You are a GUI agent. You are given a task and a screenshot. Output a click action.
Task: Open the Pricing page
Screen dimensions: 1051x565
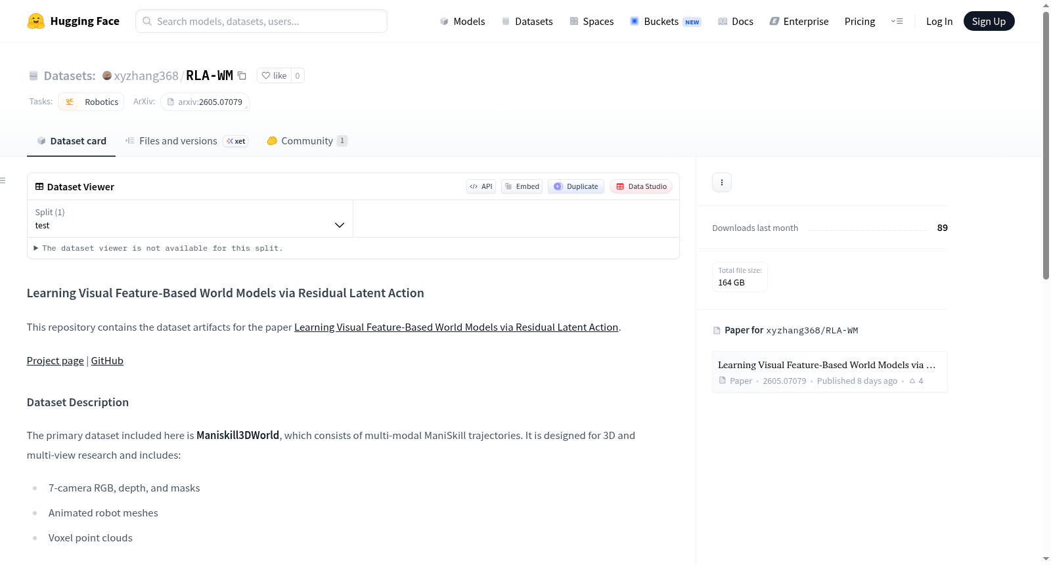(x=860, y=21)
